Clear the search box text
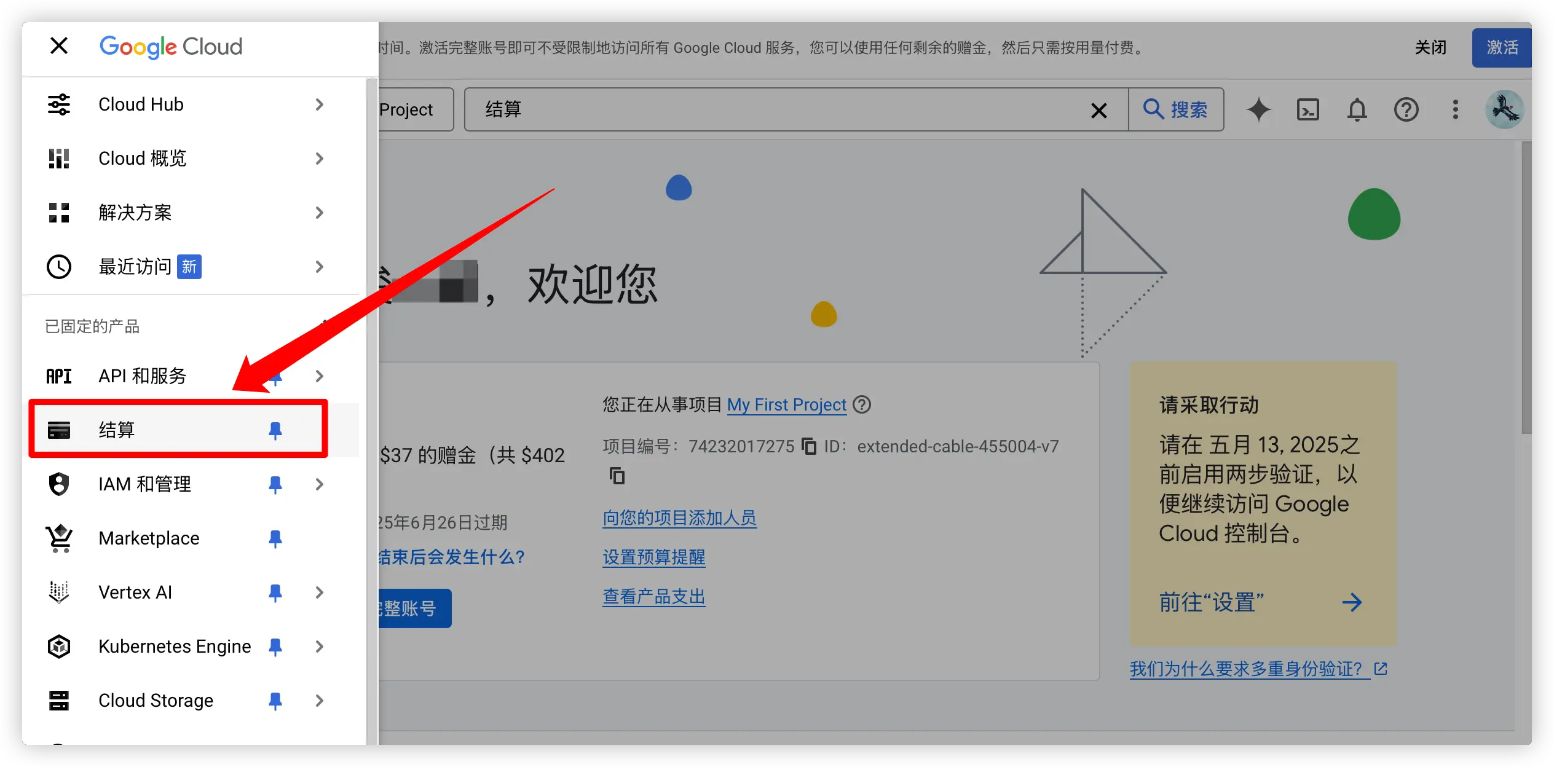This screenshot has width=1554, height=767. tap(1099, 111)
